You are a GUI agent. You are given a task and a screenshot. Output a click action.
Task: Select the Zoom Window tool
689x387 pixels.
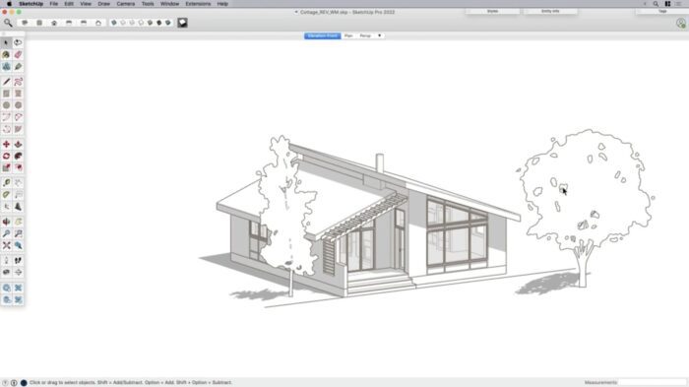[x=18, y=233]
